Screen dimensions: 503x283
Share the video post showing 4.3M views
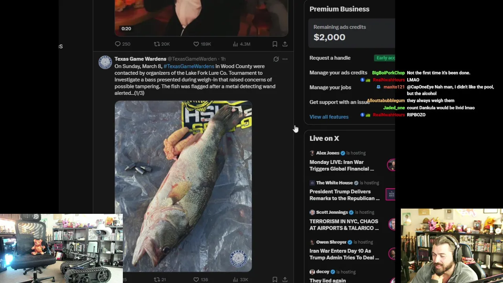tap(285, 44)
